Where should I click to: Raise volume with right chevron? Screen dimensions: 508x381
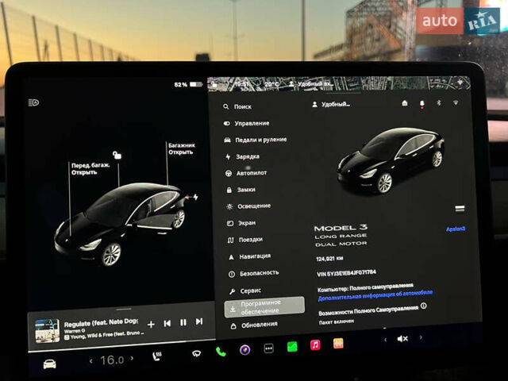click(421, 337)
